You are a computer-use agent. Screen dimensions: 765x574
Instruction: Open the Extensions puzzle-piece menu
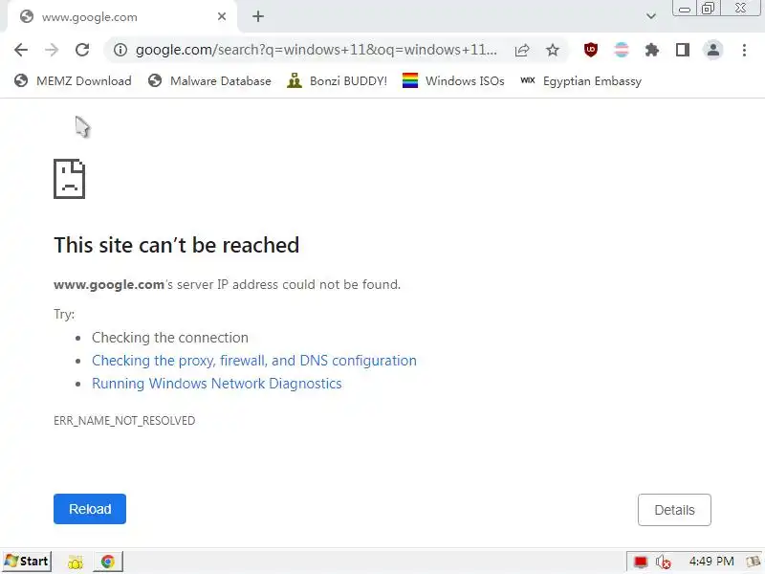(x=652, y=50)
